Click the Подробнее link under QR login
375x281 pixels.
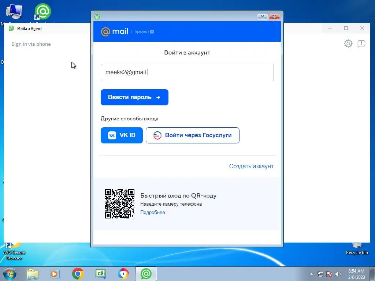(153, 213)
